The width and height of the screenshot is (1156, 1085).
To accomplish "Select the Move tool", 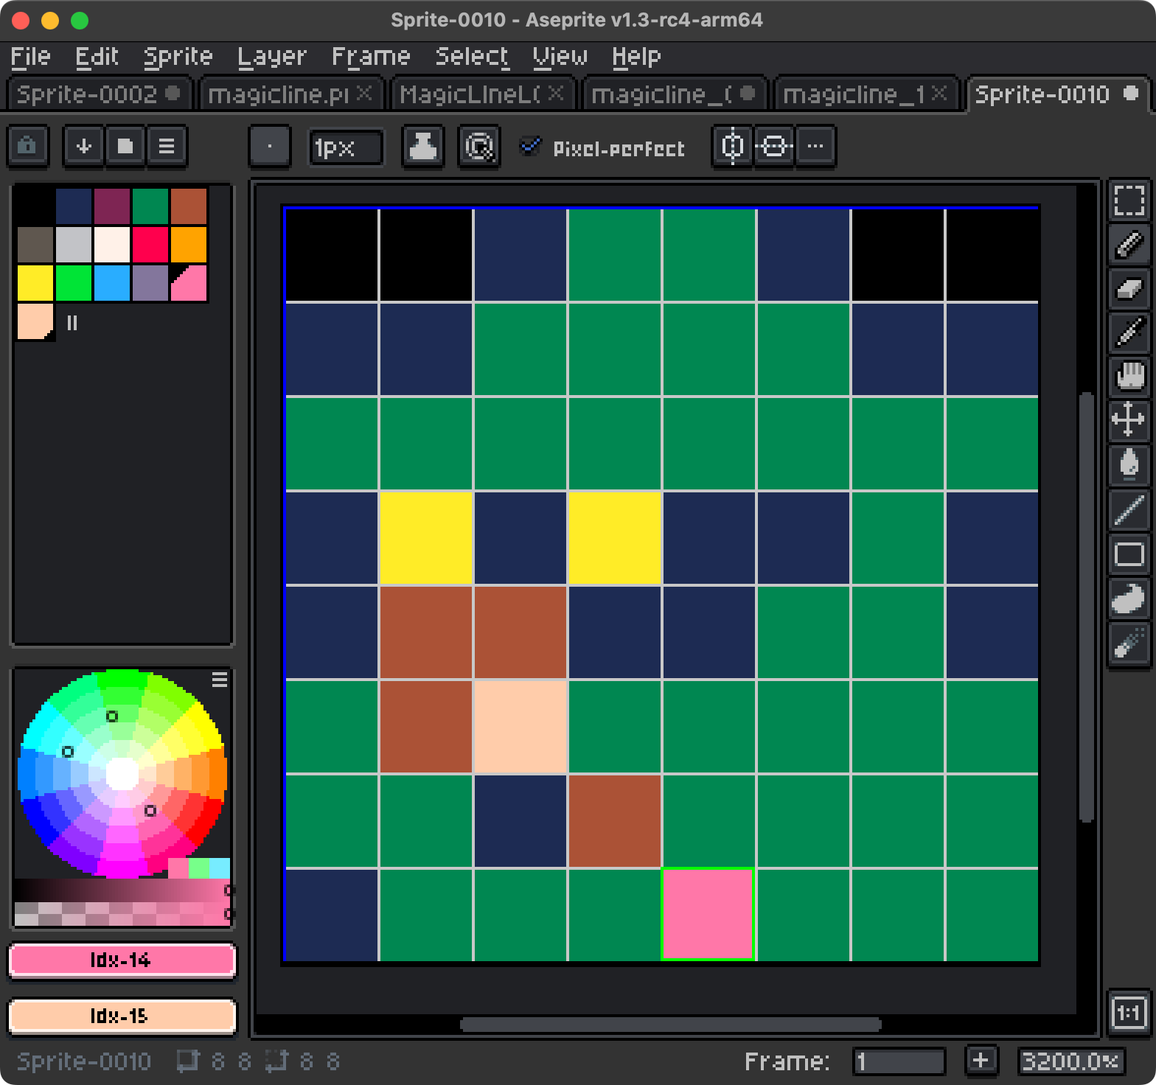I will pos(1129,421).
